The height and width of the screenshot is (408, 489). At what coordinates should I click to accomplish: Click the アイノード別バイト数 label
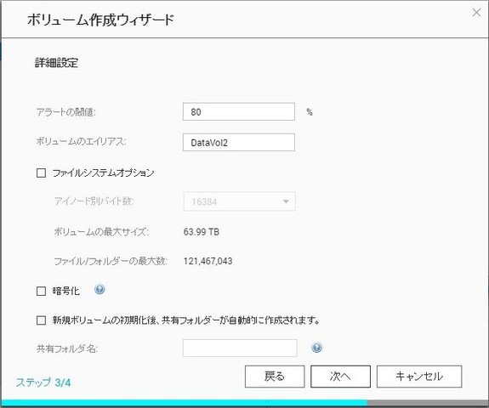tap(94, 201)
